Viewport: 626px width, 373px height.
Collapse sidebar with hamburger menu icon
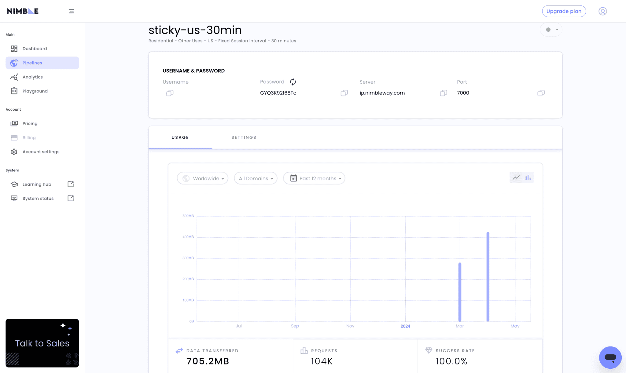coord(71,11)
